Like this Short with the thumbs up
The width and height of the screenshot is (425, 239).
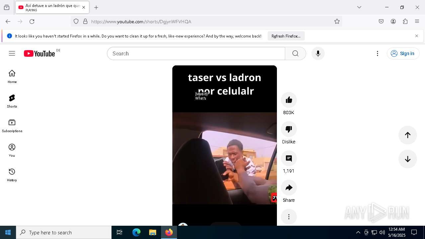coord(289,100)
